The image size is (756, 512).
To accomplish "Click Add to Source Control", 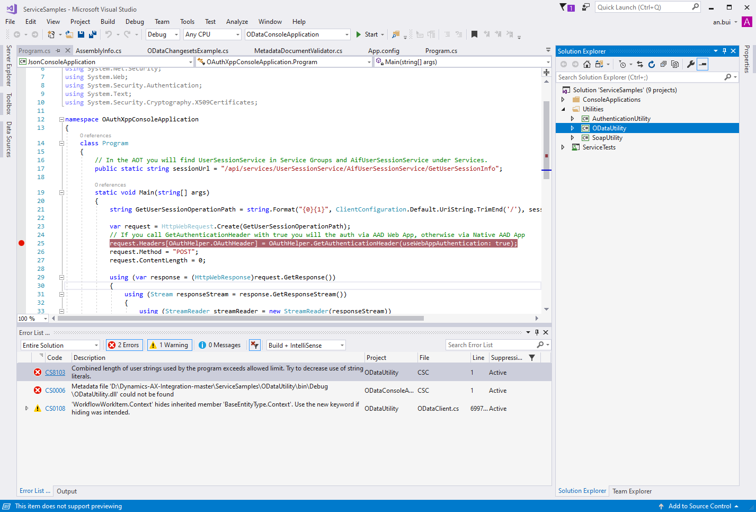I will (698, 506).
